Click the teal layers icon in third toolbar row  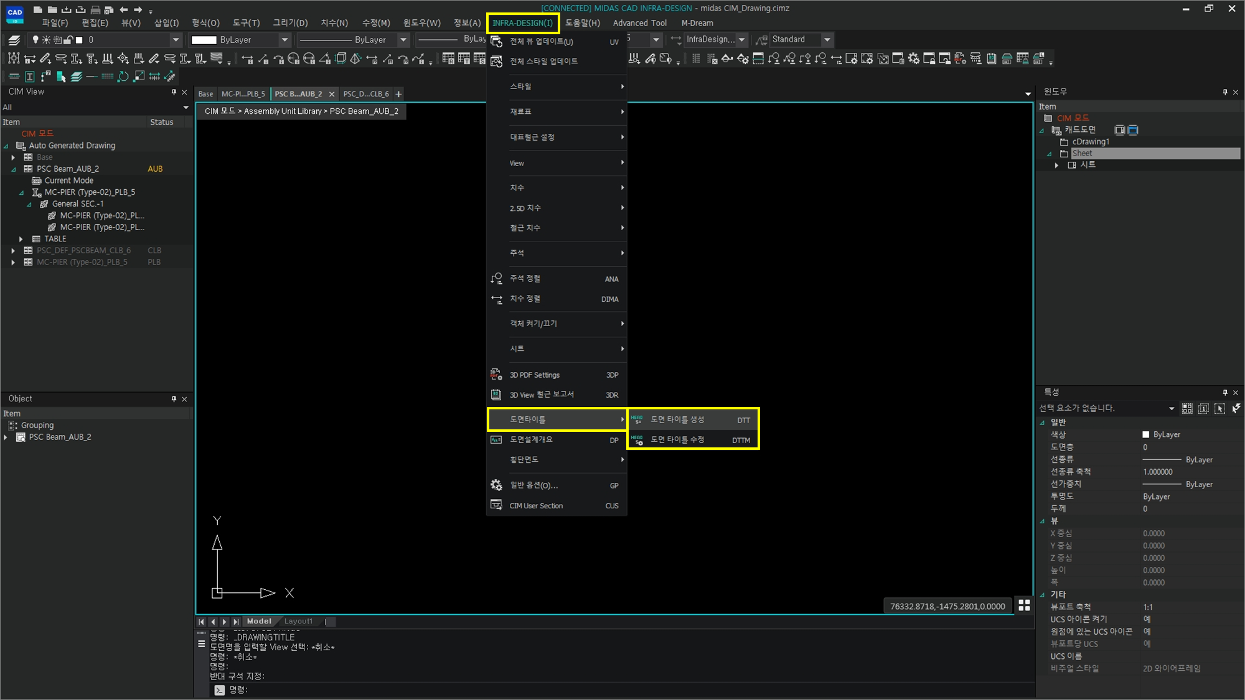point(77,77)
